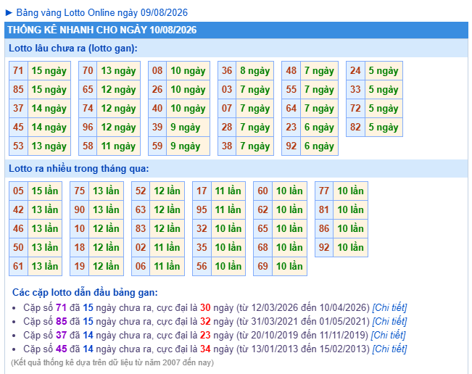The width and height of the screenshot is (472, 374).
Task: Select frequent number 95
Action: pyautogui.click(x=202, y=209)
